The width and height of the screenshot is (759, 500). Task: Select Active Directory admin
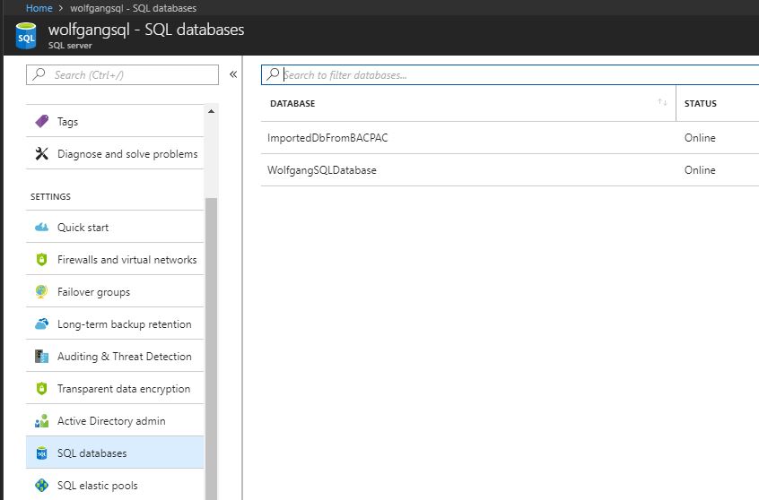click(x=115, y=420)
